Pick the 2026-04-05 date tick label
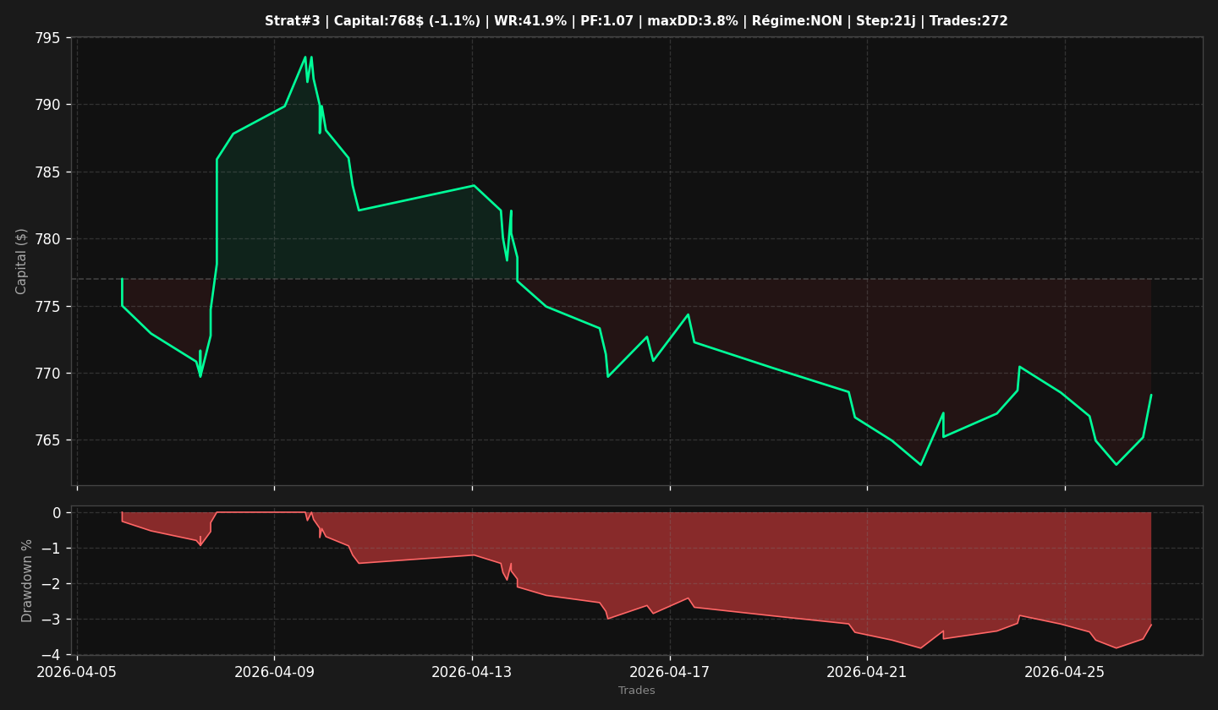Image resolution: width=1218 pixels, height=710 pixels. pos(77,672)
